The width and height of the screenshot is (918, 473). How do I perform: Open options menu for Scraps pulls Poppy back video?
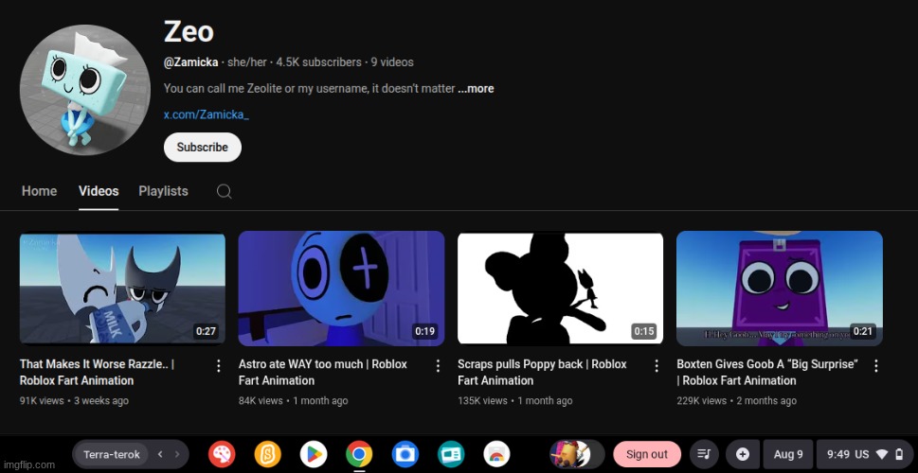[657, 366]
